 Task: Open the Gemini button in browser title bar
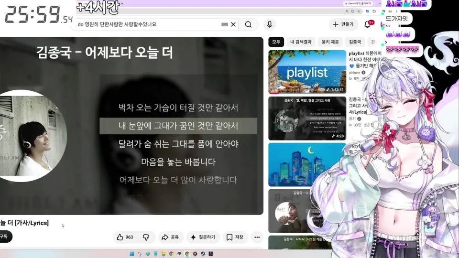click(358, 3)
